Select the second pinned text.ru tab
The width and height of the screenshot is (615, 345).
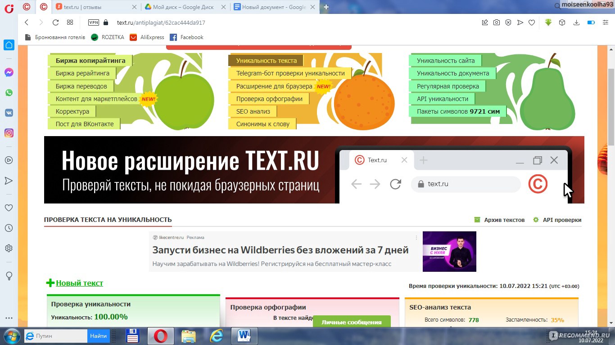(x=43, y=7)
